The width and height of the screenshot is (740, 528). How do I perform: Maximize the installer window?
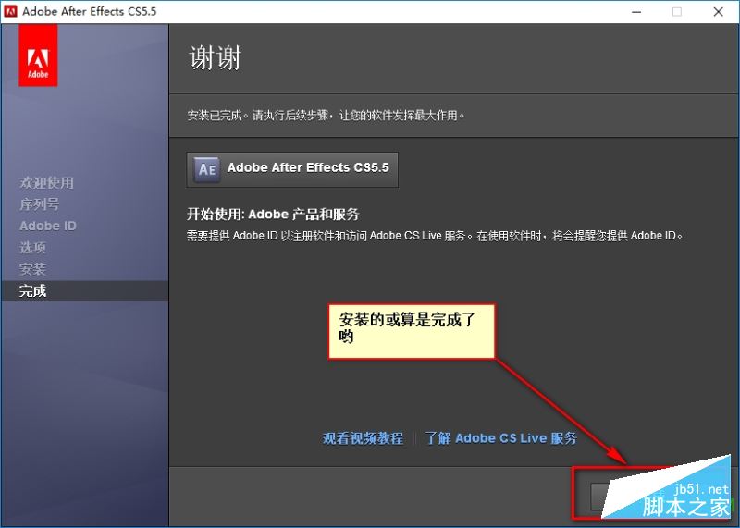pos(677,12)
